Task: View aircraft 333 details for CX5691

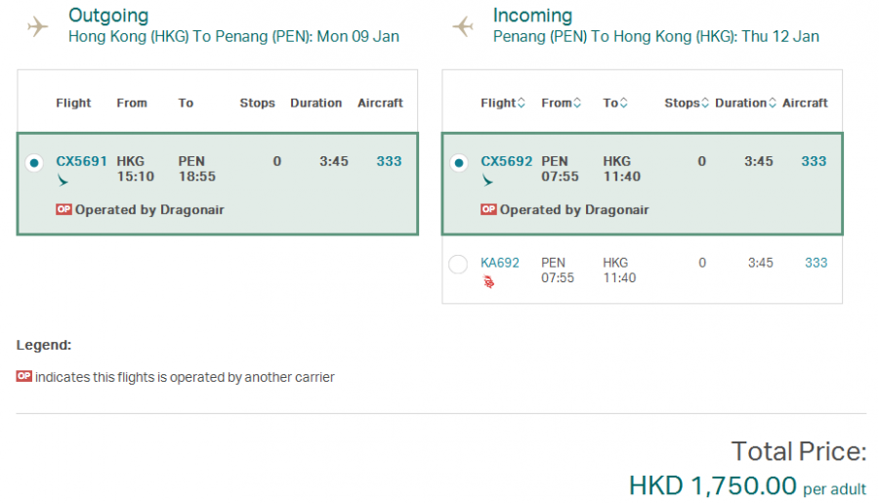Action: coord(389,161)
